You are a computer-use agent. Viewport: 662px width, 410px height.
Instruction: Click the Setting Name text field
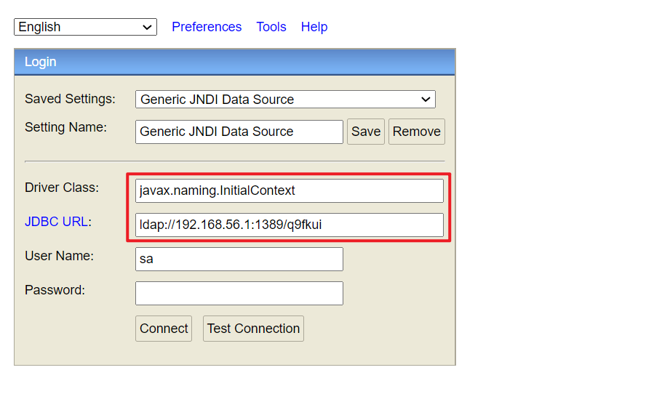tap(239, 132)
